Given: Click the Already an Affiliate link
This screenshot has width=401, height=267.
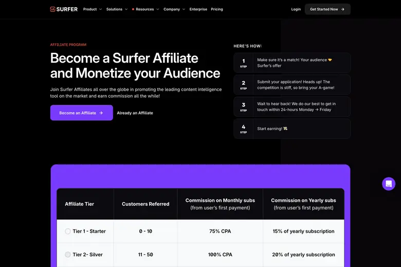Looking at the screenshot, I should click(x=135, y=113).
